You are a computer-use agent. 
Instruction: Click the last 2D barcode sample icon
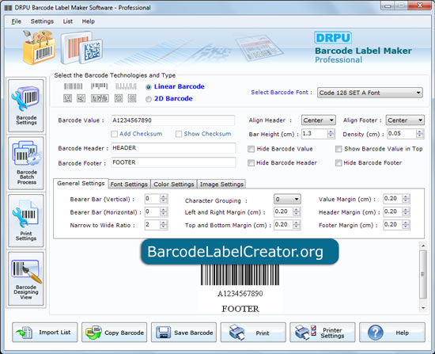(x=132, y=98)
